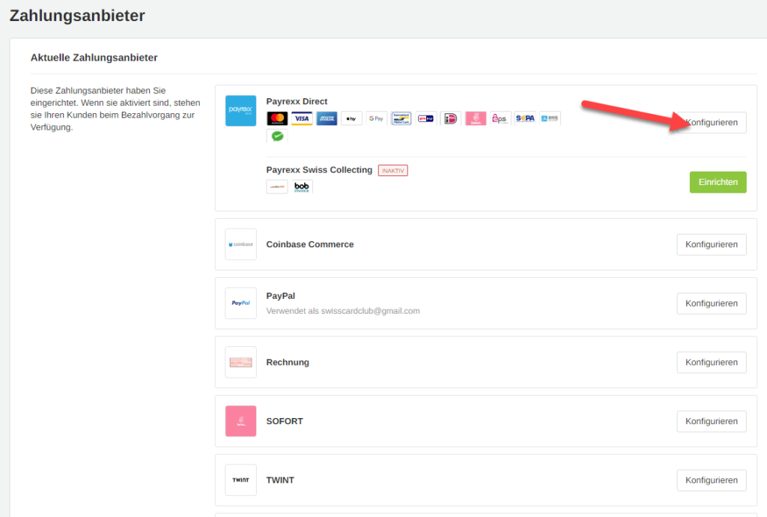Click the Mastercard payment icon
The height and width of the screenshot is (517, 767).
277,118
